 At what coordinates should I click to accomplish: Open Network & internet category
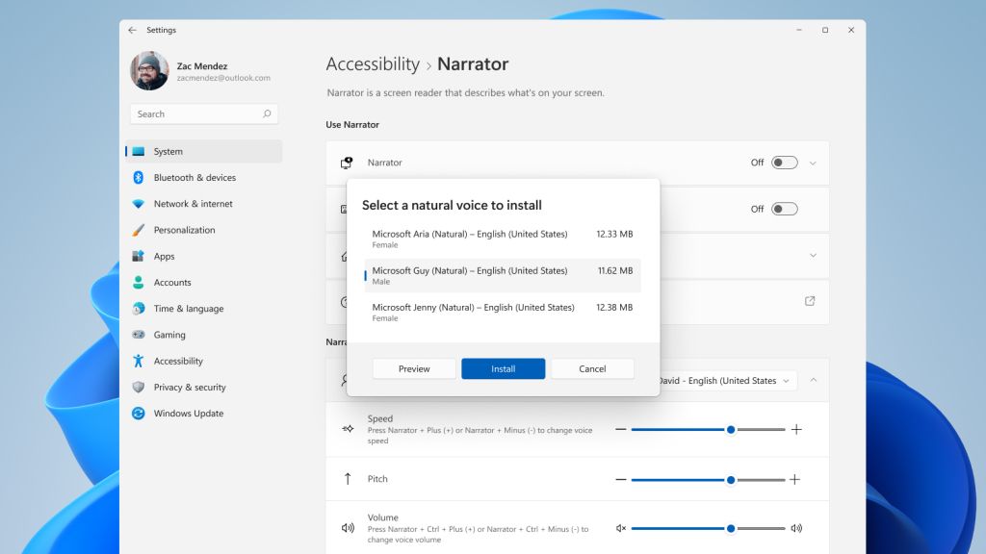204,204
